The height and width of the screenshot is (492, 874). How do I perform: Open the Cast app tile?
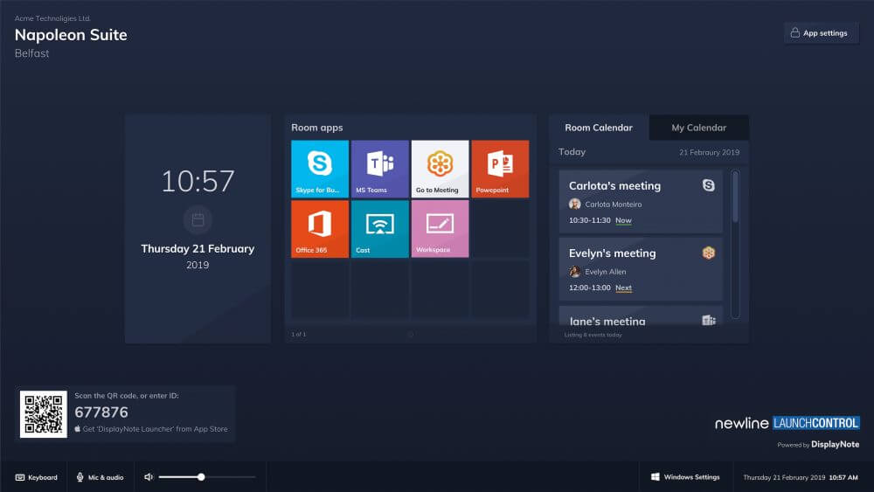pyautogui.click(x=379, y=229)
